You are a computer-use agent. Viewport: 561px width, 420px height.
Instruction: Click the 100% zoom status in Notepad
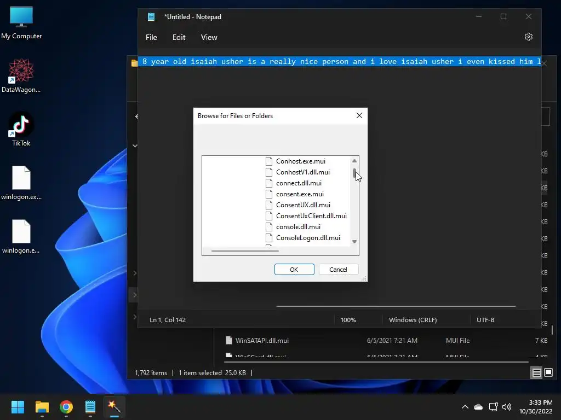348,319
